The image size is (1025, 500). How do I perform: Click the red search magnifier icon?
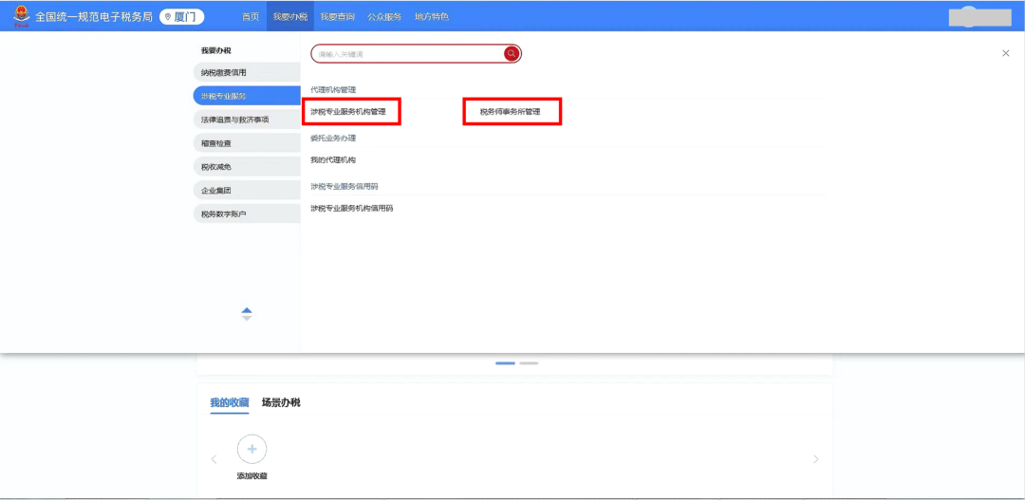[x=512, y=53]
